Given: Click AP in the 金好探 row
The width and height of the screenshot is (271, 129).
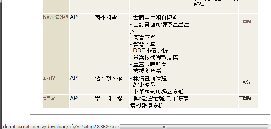Looking at the screenshot, I should [74, 78].
